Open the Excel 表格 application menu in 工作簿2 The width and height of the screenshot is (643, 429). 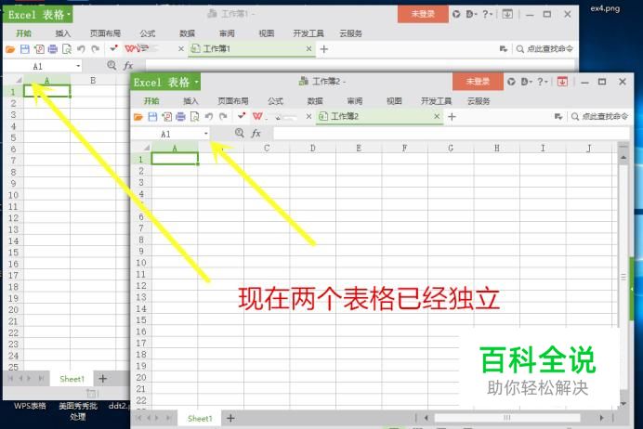165,83
